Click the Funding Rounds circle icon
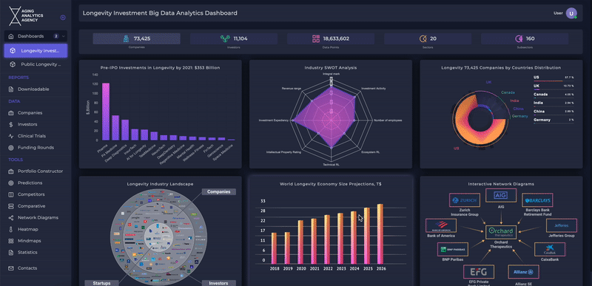Screen dimensions: 592x286 click(x=10, y=148)
